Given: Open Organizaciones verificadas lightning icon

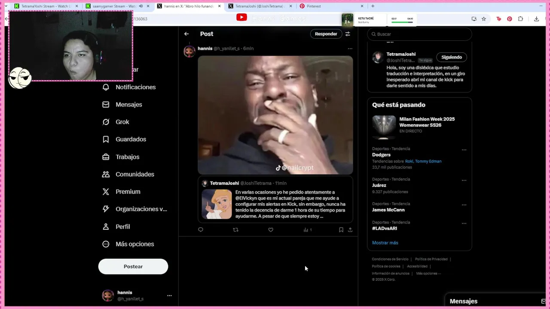Looking at the screenshot, I should pyautogui.click(x=106, y=209).
